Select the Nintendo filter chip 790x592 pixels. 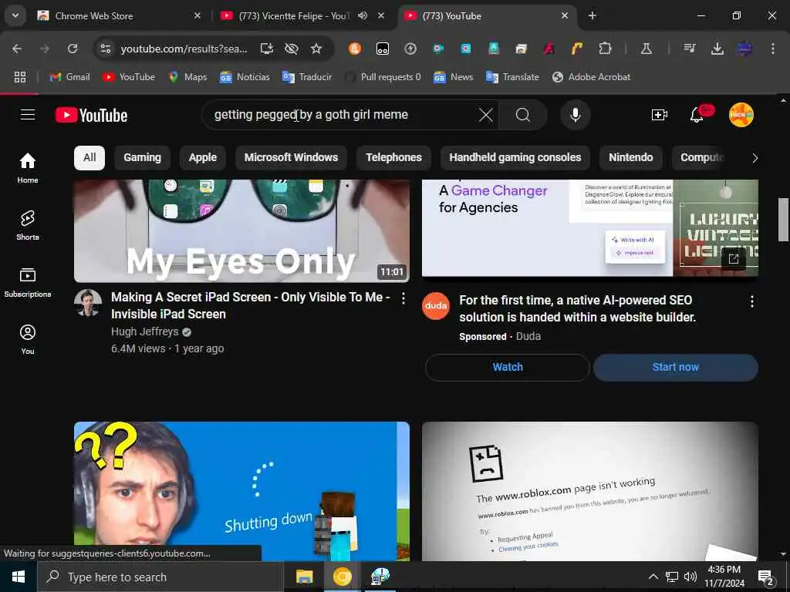coord(630,157)
